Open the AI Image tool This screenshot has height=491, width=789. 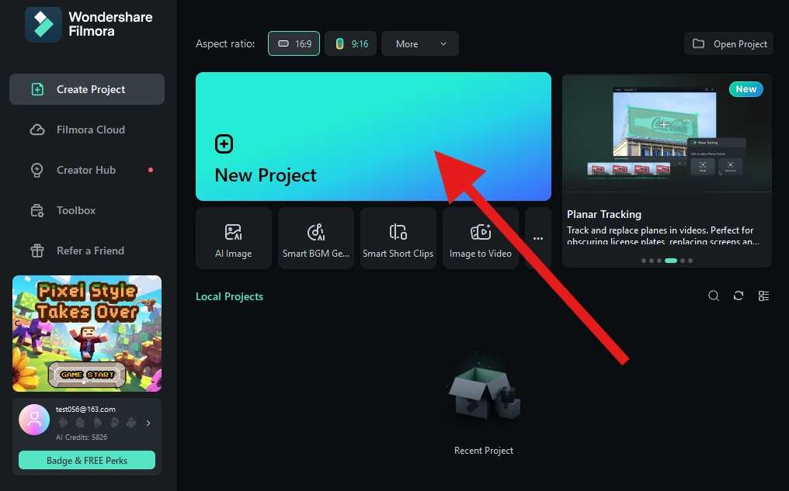tap(234, 238)
